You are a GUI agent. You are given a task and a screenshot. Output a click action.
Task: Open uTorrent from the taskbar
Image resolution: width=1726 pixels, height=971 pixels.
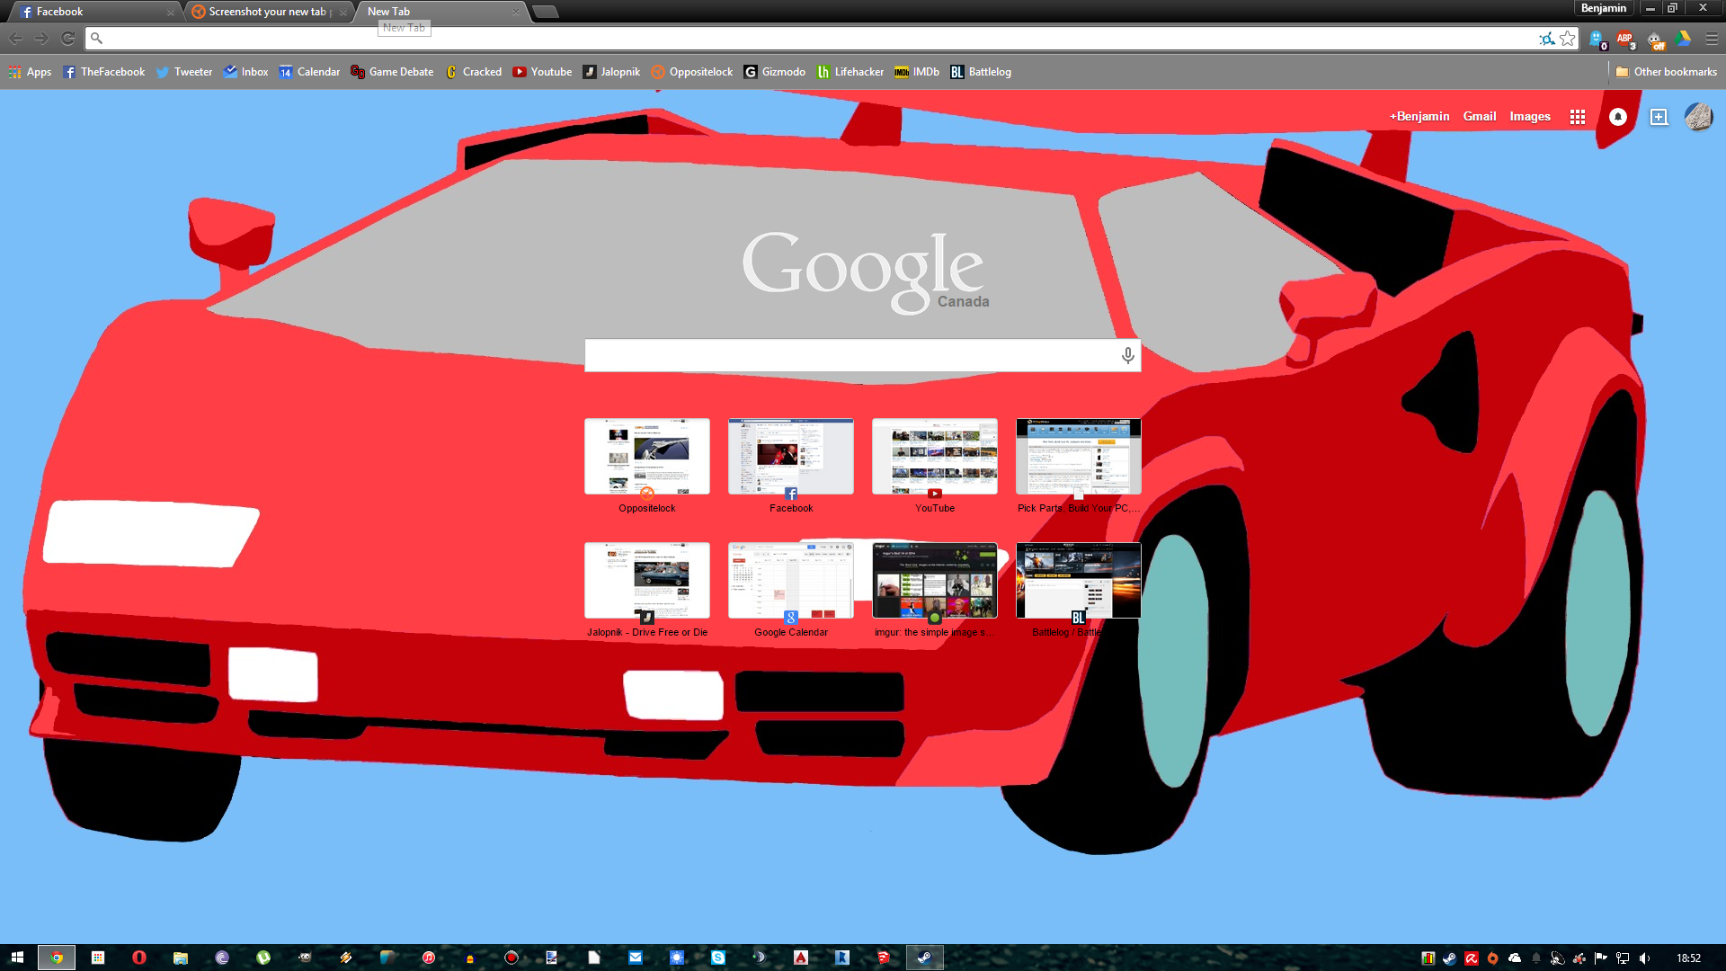point(263,958)
